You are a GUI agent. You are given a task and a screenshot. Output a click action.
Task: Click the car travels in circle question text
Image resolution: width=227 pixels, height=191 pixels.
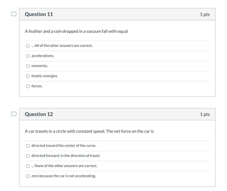[89, 131]
